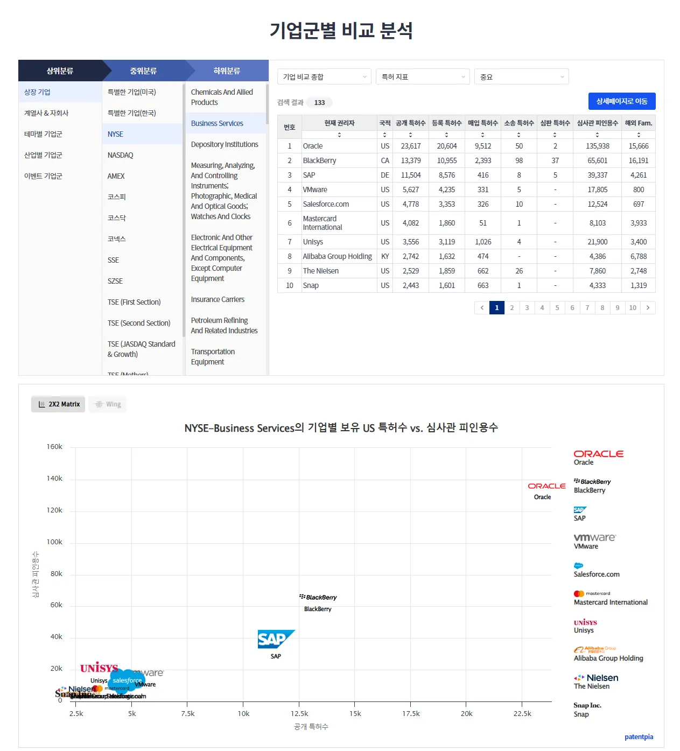Open the 기업 비교 종합 dropdown

click(x=325, y=76)
